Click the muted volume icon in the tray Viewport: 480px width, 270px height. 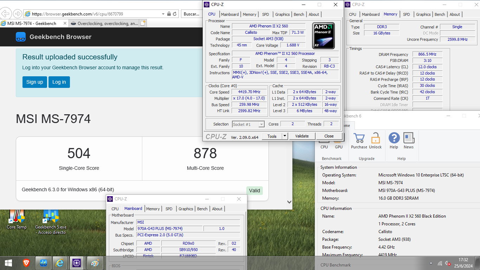tap(448, 263)
